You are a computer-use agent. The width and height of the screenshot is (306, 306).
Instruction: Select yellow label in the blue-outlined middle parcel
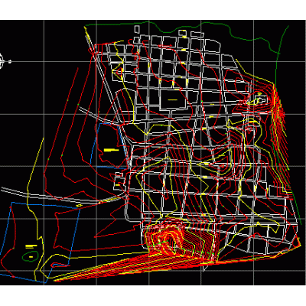coord(111,150)
